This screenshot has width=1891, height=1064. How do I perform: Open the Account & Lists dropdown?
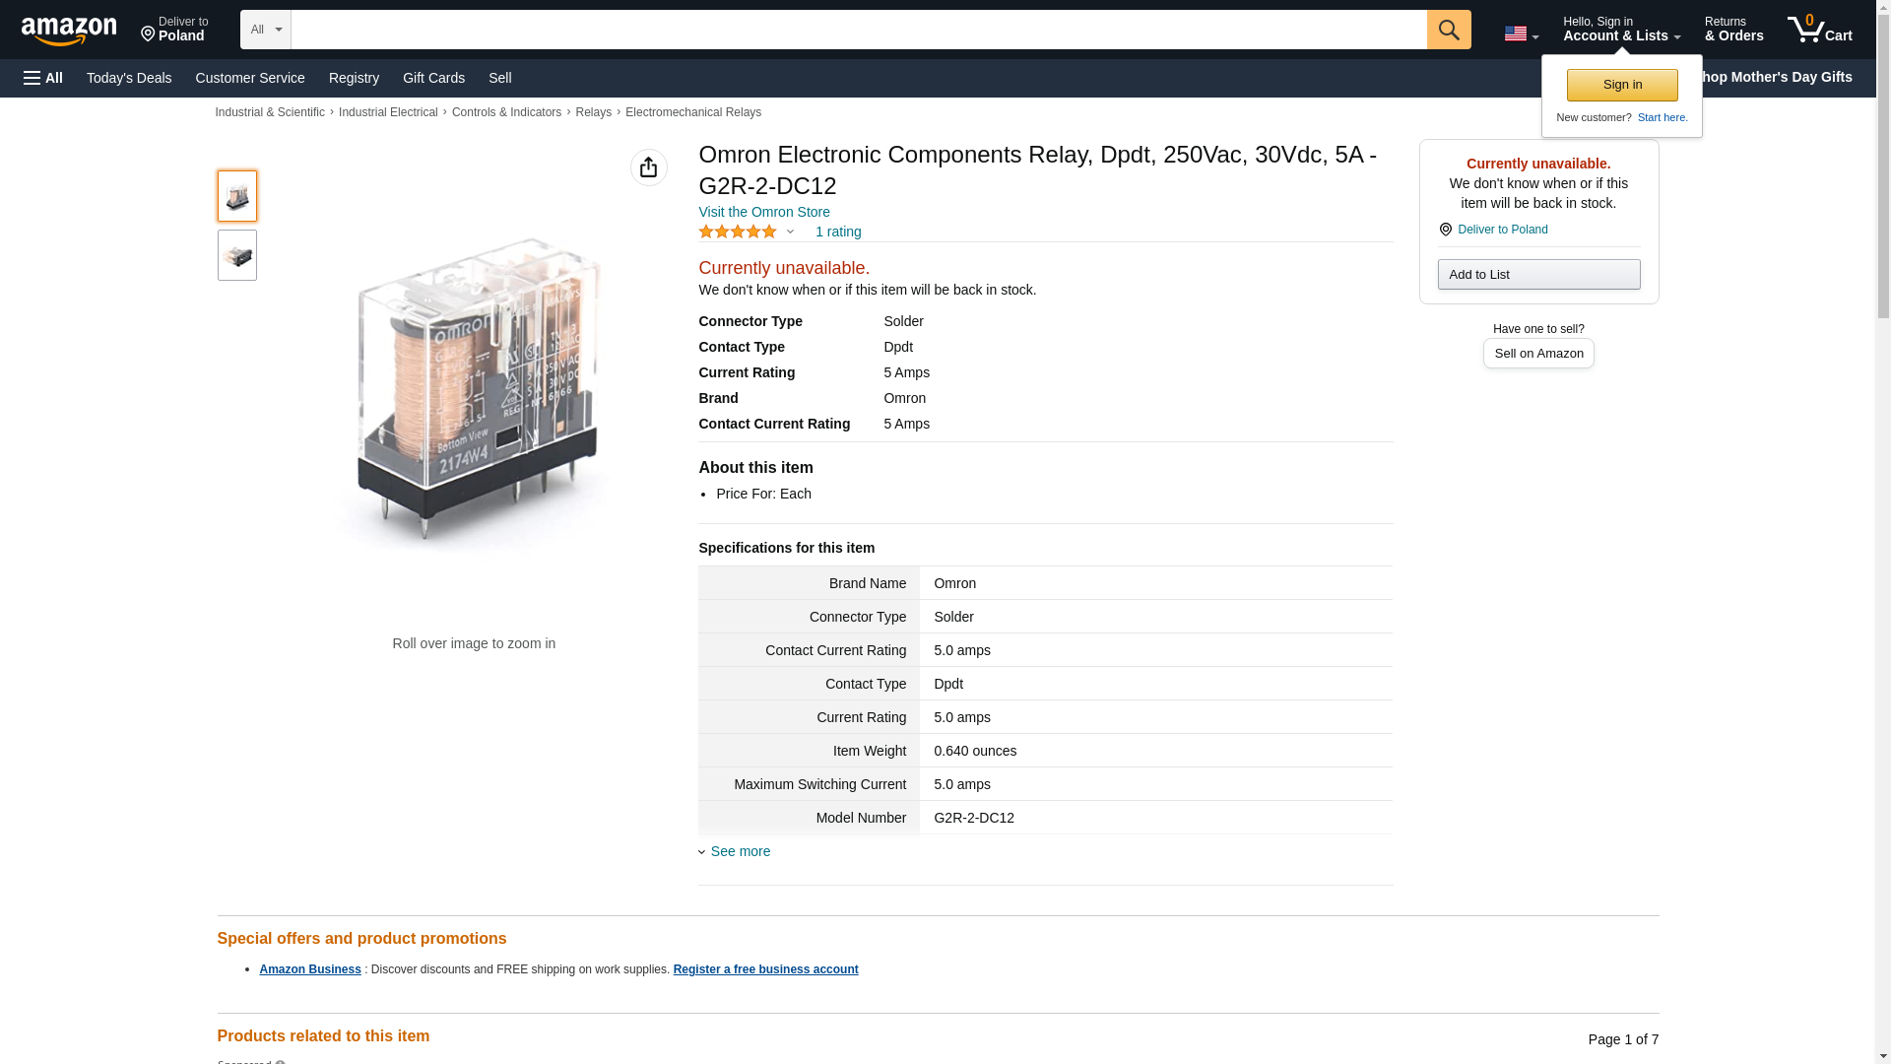1620,30
